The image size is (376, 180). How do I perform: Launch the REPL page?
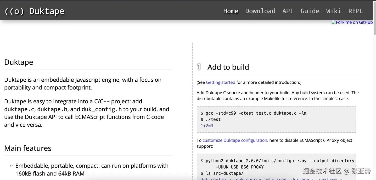tap(356, 11)
